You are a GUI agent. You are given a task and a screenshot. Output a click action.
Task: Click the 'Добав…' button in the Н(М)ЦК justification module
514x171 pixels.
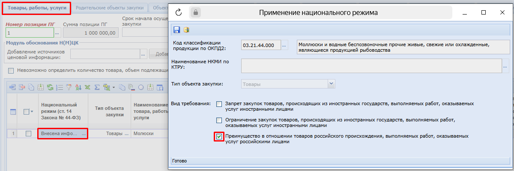pyautogui.click(x=159, y=54)
